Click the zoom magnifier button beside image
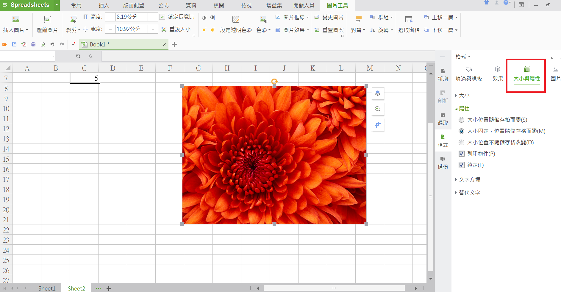The width and height of the screenshot is (561, 292). pyautogui.click(x=378, y=109)
